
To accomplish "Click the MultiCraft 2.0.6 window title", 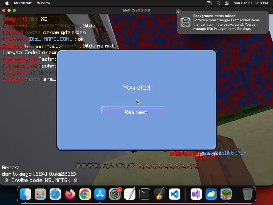I will tap(136, 10).
